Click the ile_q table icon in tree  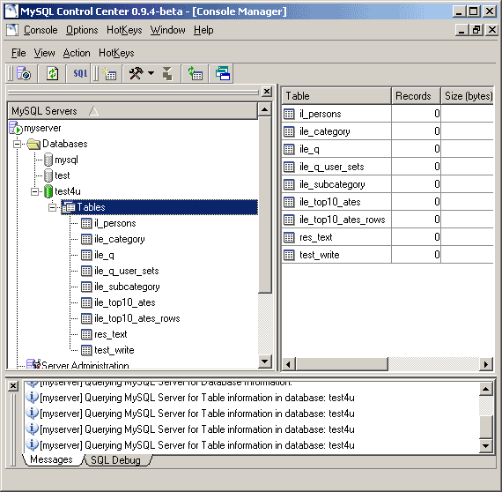pyautogui.click(x=86, y=255)
